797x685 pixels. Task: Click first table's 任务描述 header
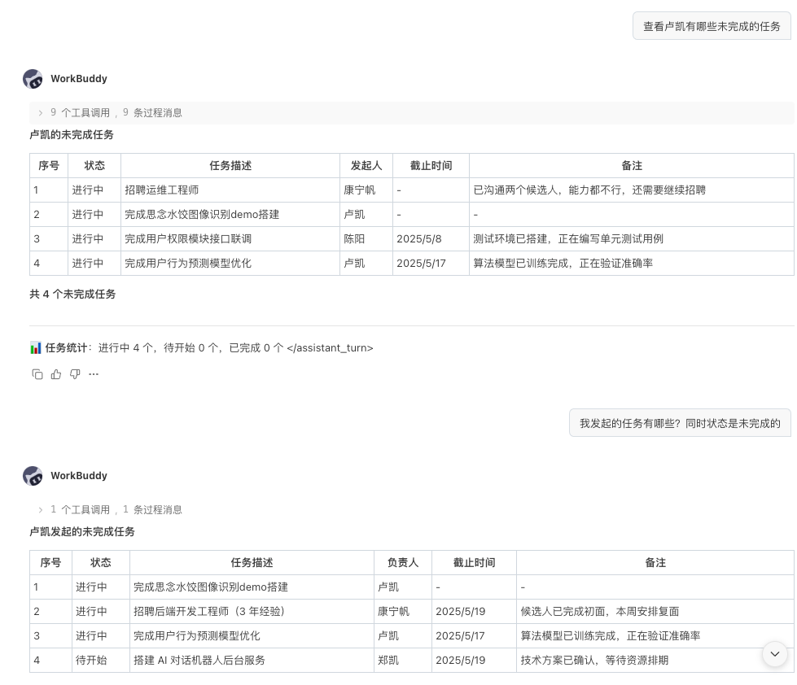(x=230, y=165)
